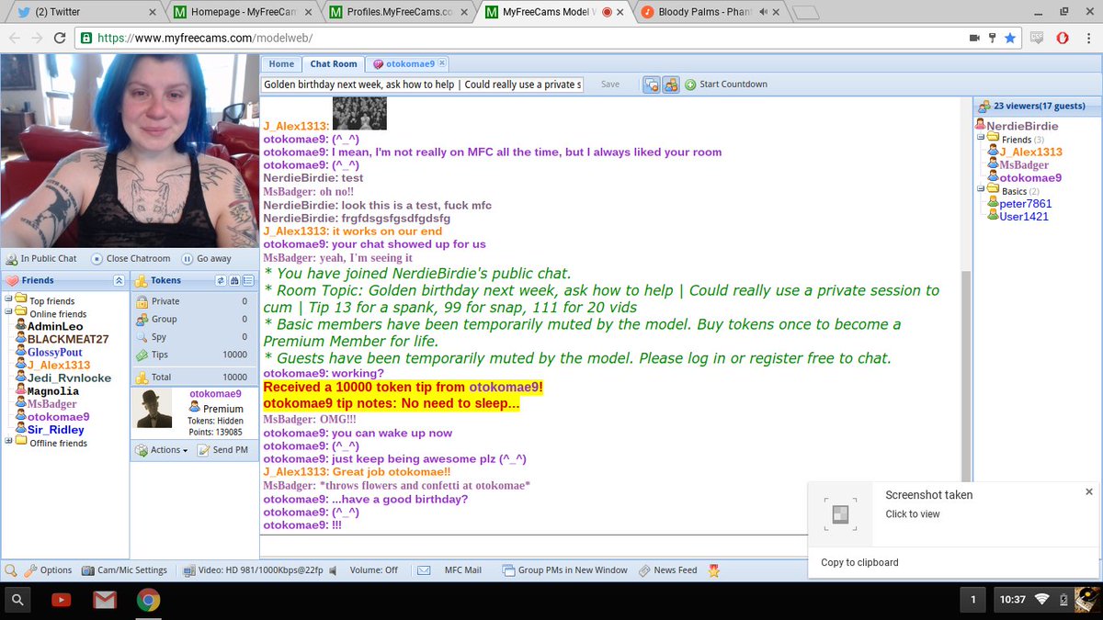Open Options in the bottom bar

pyautogui.click(x=49, y=570)
